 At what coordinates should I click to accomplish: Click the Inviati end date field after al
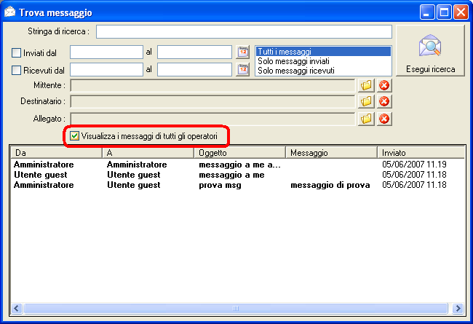click(194, 52)
